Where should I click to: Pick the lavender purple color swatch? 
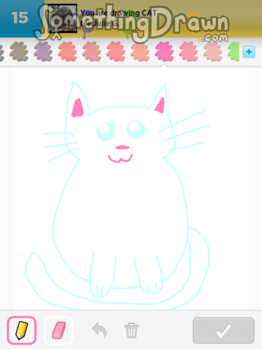point(43,51)
